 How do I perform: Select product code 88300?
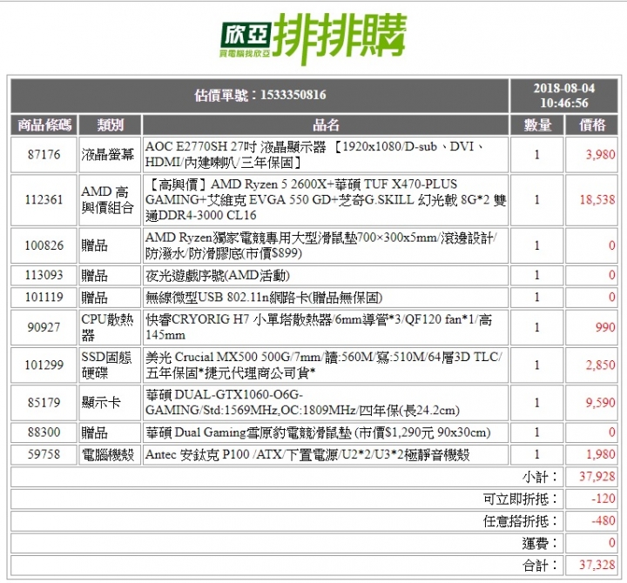(44, 432)
